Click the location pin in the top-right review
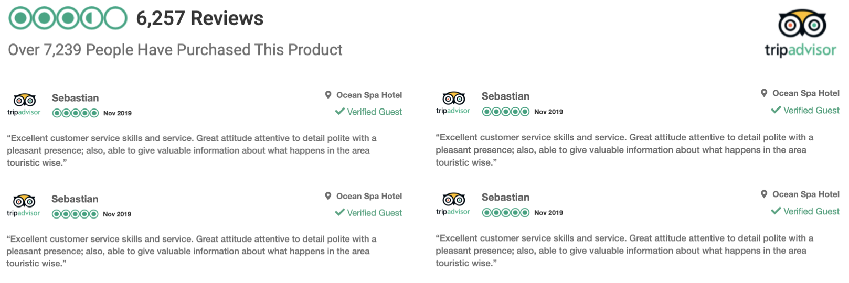 click(764, 93)
